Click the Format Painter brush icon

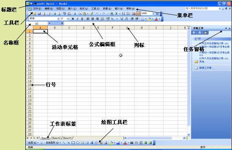click(x=91, y=14)
